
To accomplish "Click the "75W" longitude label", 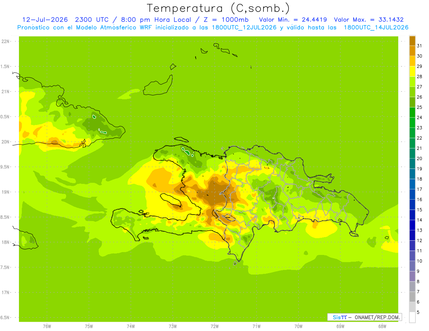I will 89,326.
